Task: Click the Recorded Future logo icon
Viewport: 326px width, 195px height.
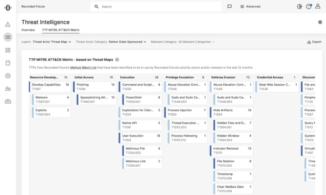Action: [x=8, y=8]
